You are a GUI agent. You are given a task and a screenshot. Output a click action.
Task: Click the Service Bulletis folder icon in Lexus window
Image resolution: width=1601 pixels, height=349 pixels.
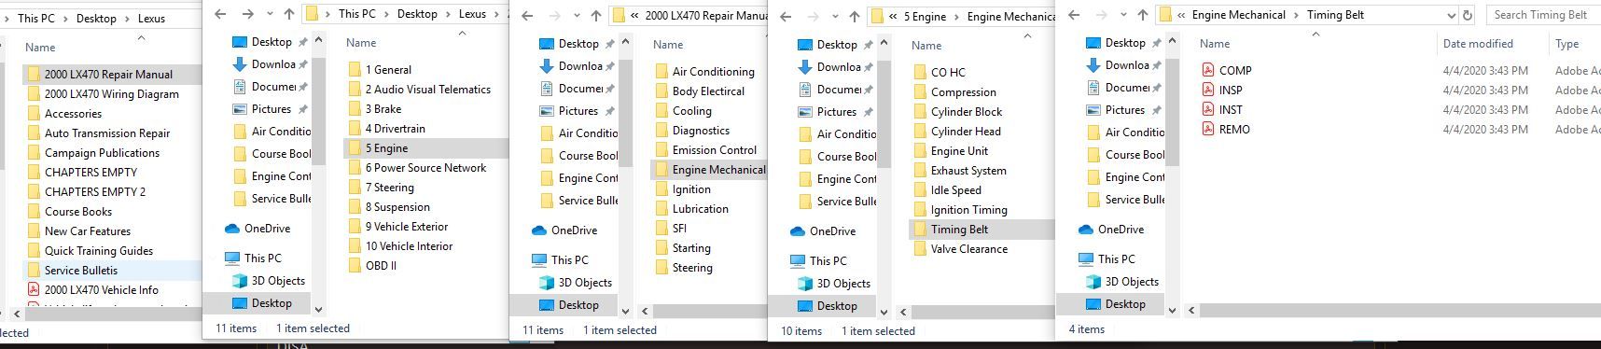34,270
